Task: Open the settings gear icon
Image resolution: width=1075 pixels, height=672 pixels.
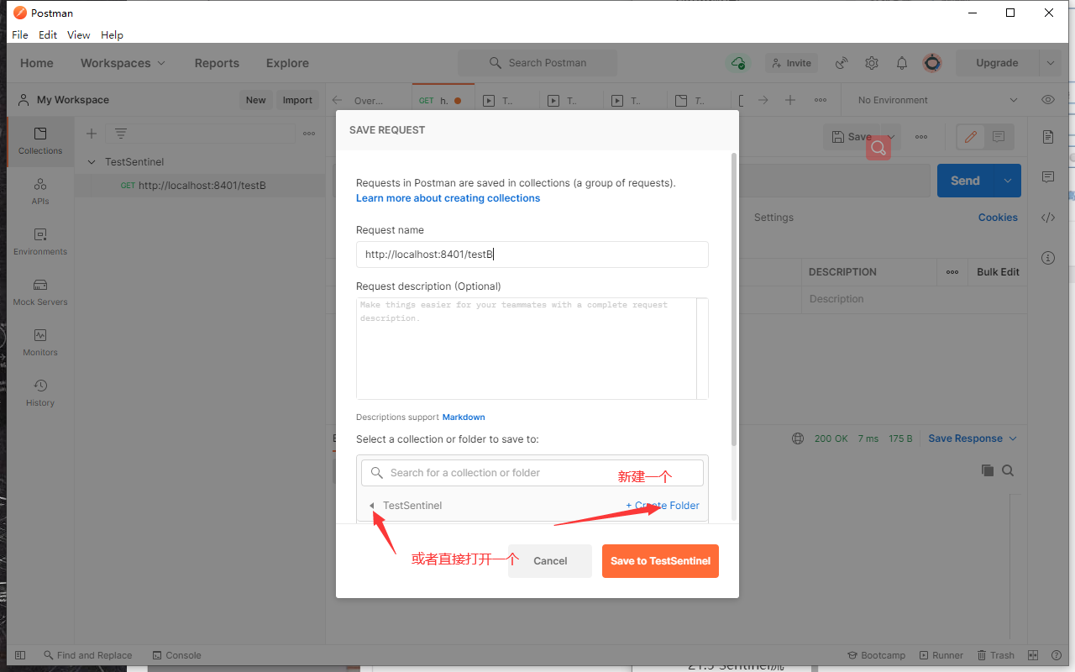Action: point(872,63)
